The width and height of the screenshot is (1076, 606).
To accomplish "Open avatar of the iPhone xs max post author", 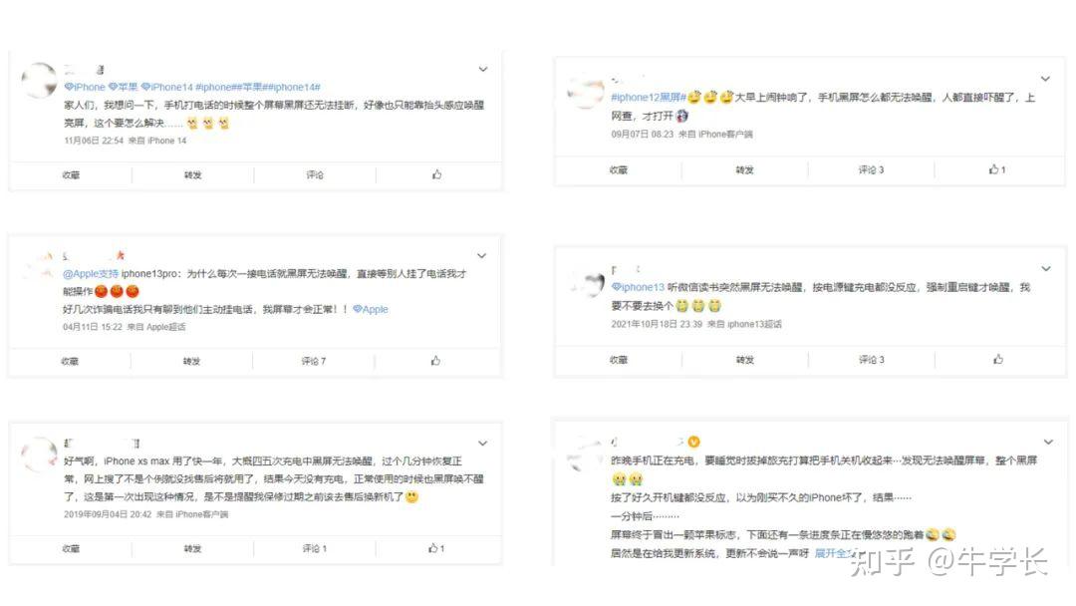I will (39, 454).
